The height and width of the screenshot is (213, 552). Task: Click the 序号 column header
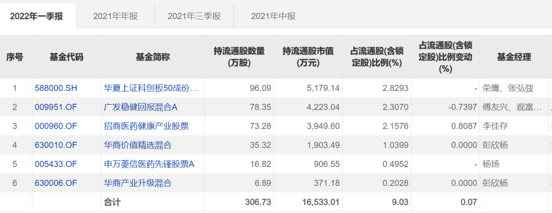(14, 57)
